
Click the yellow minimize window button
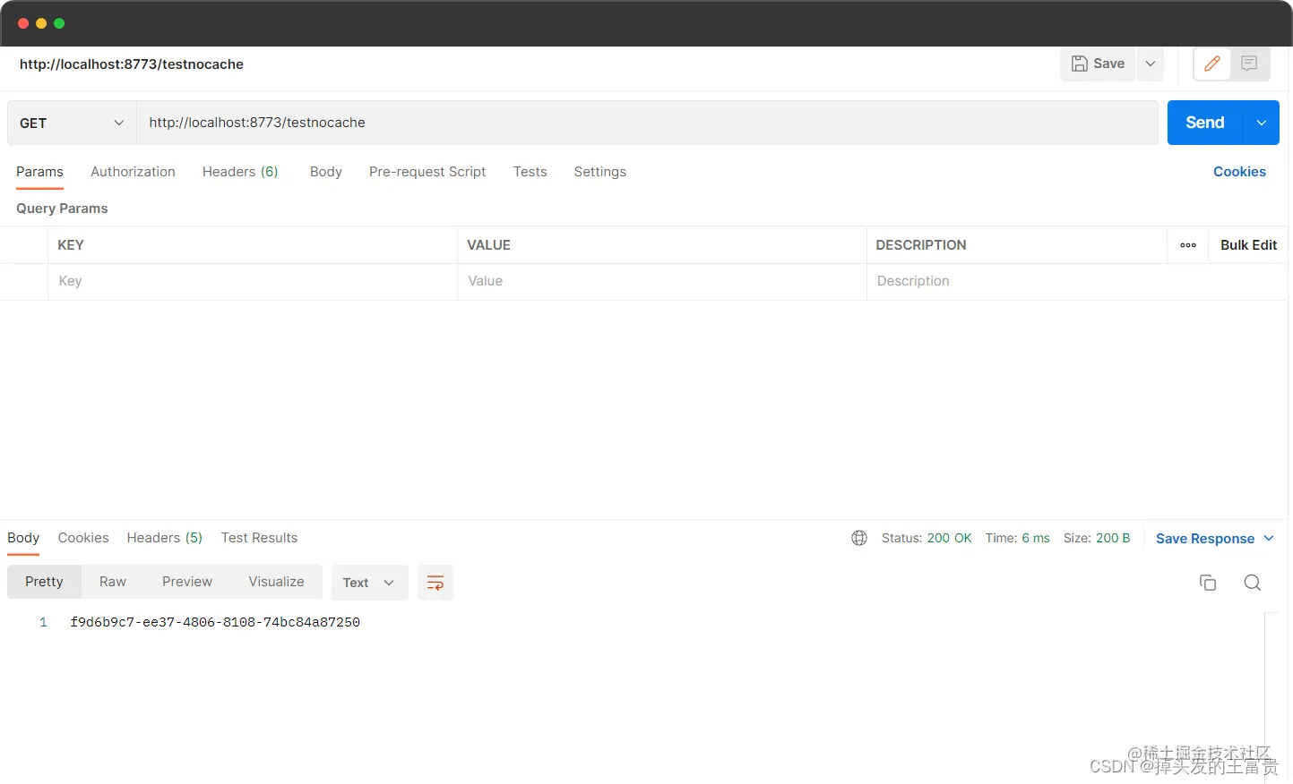[x=41, y=23]
